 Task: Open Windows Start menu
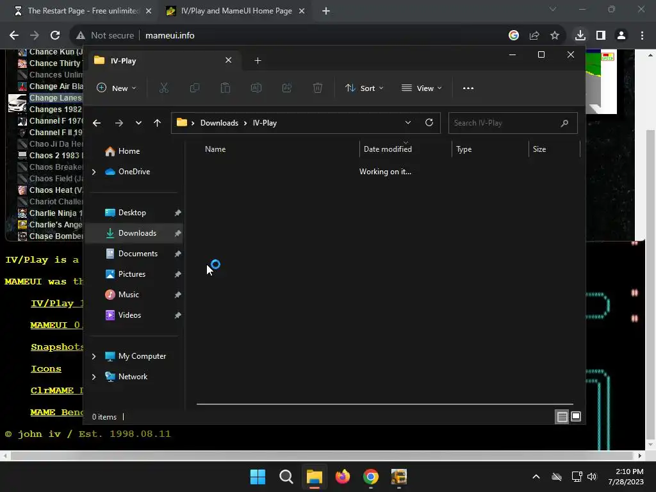[258, 477]
